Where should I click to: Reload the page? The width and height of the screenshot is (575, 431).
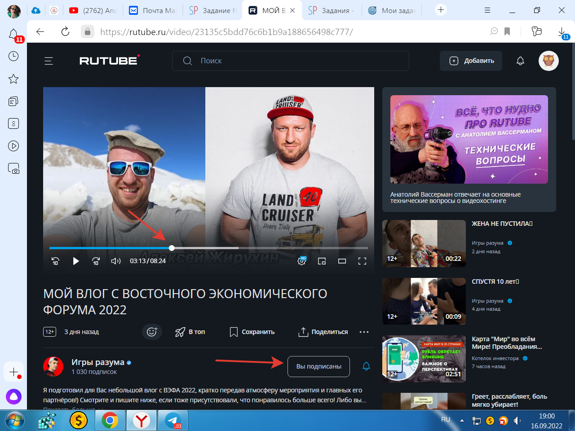pos(65,31)
